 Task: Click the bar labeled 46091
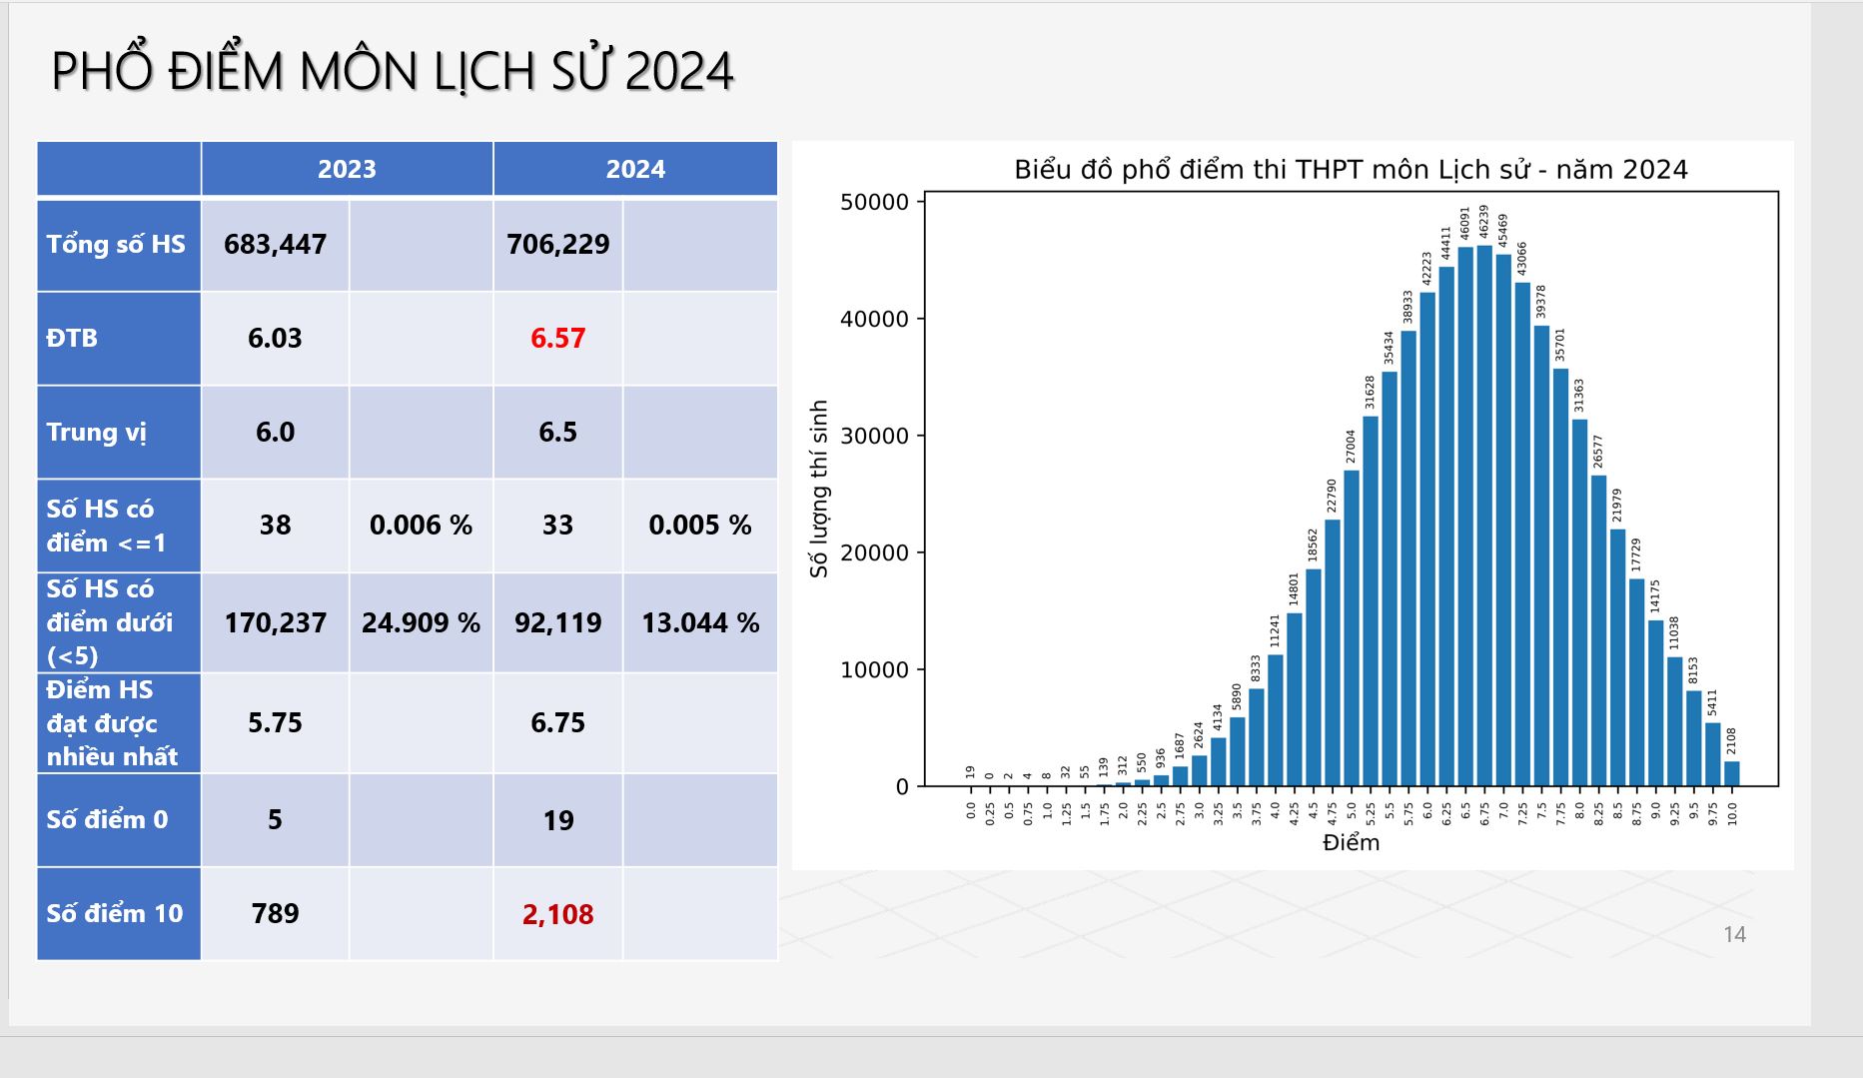click(x=1465, y=517)
